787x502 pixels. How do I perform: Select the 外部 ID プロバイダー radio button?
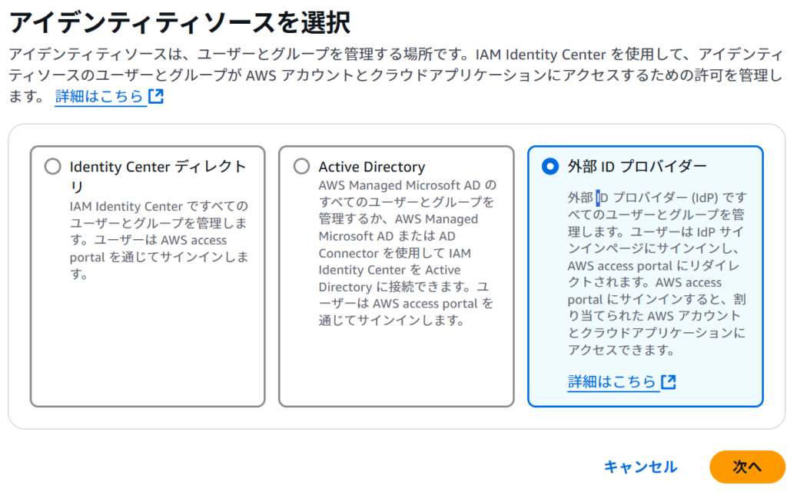[x=550, y=166]
